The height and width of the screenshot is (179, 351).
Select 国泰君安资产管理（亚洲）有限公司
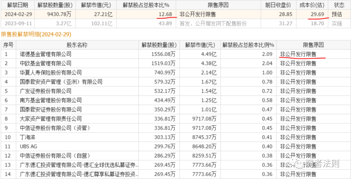(x=61, y=82)
